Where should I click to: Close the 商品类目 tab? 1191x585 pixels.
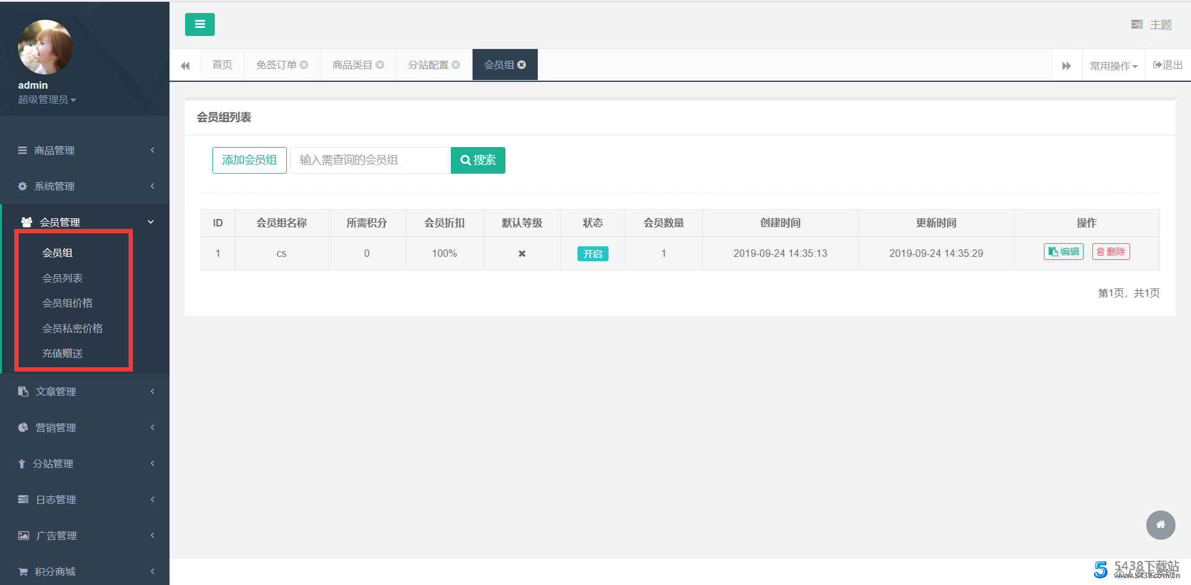pyautogui.click(x=380, y=65)
